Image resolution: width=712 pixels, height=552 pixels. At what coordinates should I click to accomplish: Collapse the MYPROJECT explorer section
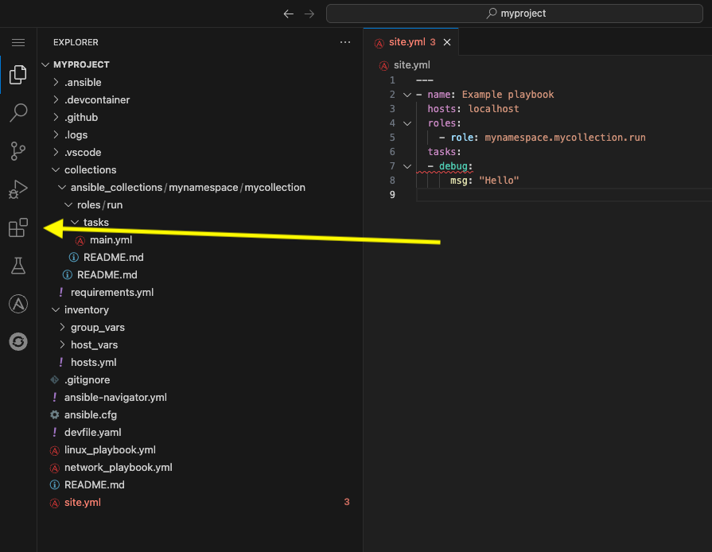coord(45,64)
